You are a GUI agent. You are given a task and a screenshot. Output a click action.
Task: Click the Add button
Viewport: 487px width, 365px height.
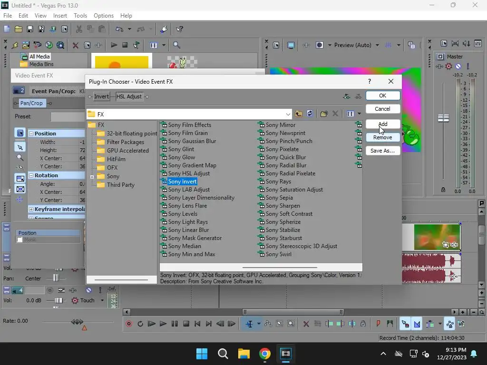point(383,124)
